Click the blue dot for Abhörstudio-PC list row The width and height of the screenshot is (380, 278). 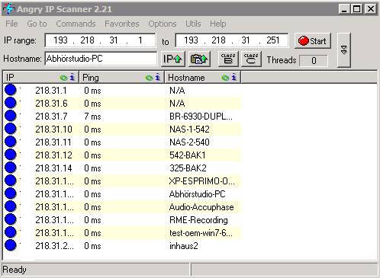tap(11, 193)
